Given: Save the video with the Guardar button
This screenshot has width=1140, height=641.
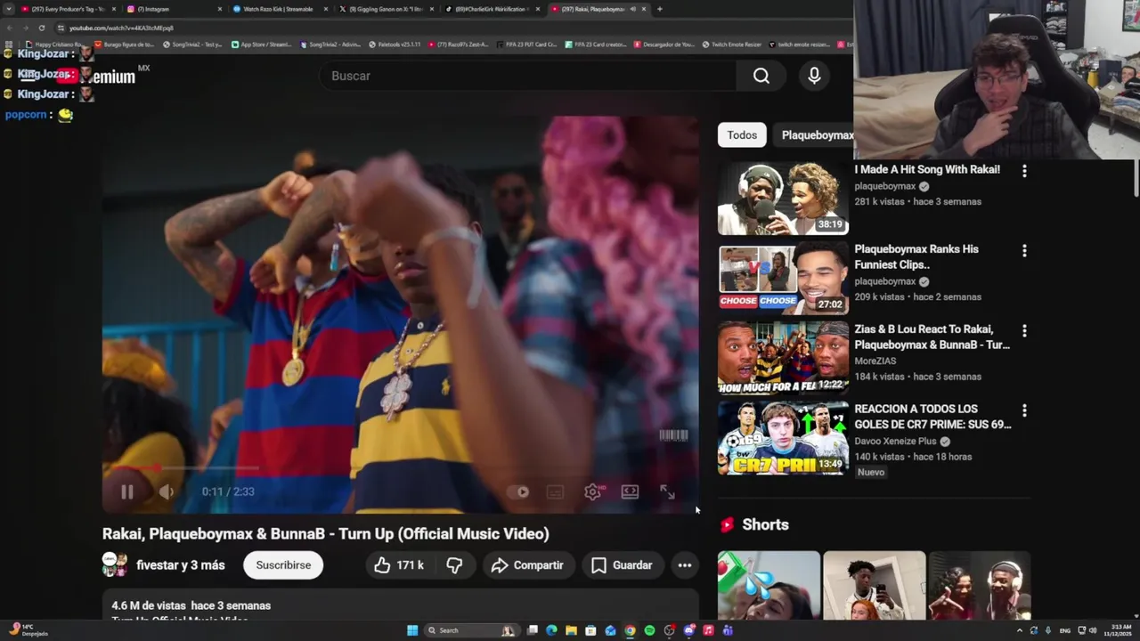Looking at the screenshot, I should (622, 565).
